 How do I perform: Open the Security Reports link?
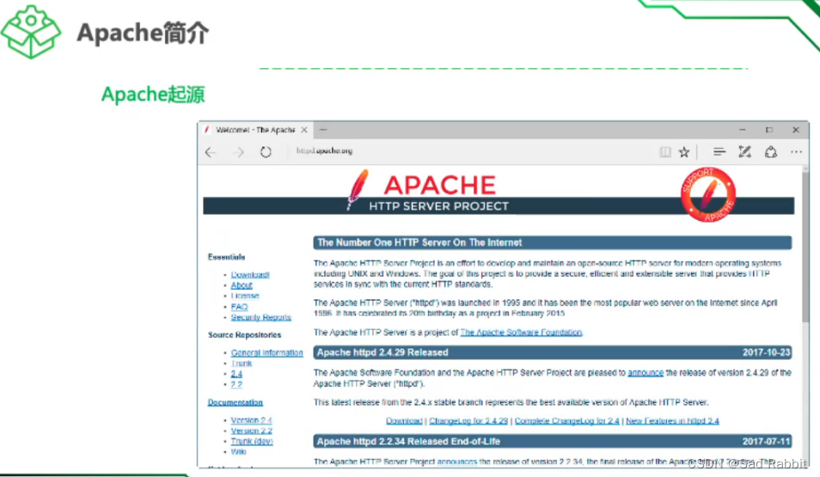coord(261,317)
